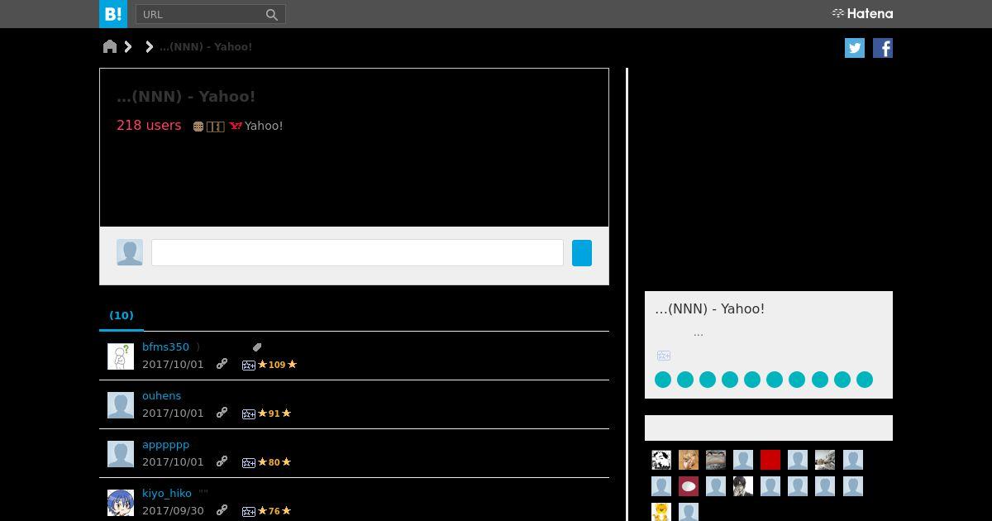
Task: Open the permalink chain icon on ouhens's comment
Action: [222, 413]
